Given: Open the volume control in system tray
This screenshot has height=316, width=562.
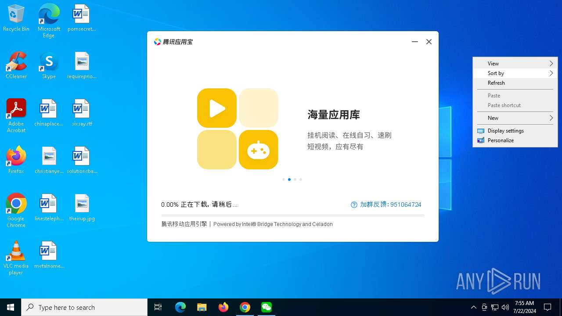Looking at the screenshot, I should coord(505,307).
